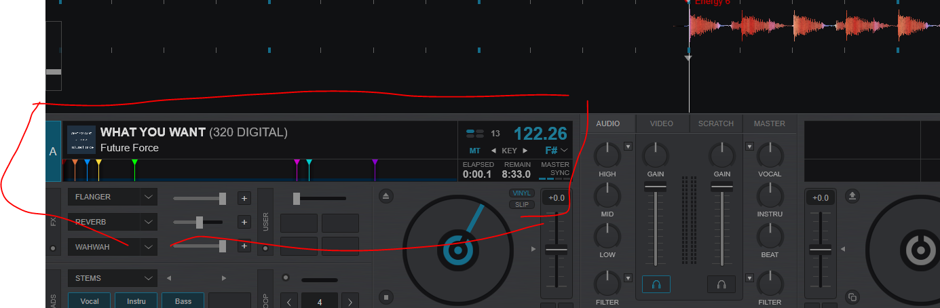The height and width of the screenshot is (308, 940).
Task: Open the FLANGER effect dropdown
Action: click(149, 197)
